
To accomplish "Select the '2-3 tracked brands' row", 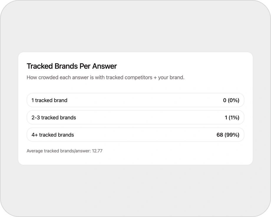I will click(135, 117).
